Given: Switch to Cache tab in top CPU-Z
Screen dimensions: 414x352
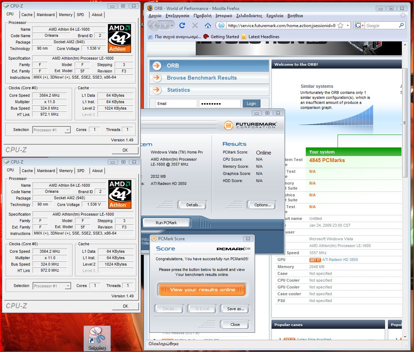Looking at the screenshot, I should coord(27,15).
